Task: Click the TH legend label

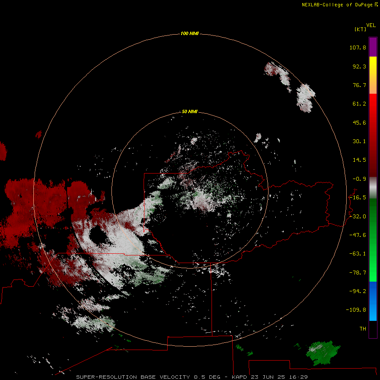Action: coord(363,329)
